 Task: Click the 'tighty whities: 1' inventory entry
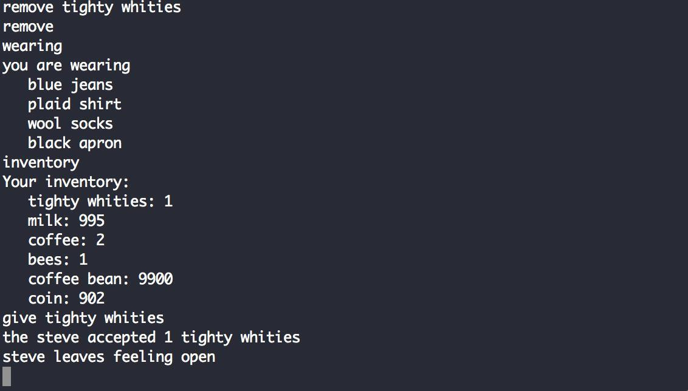pos(100,202)
